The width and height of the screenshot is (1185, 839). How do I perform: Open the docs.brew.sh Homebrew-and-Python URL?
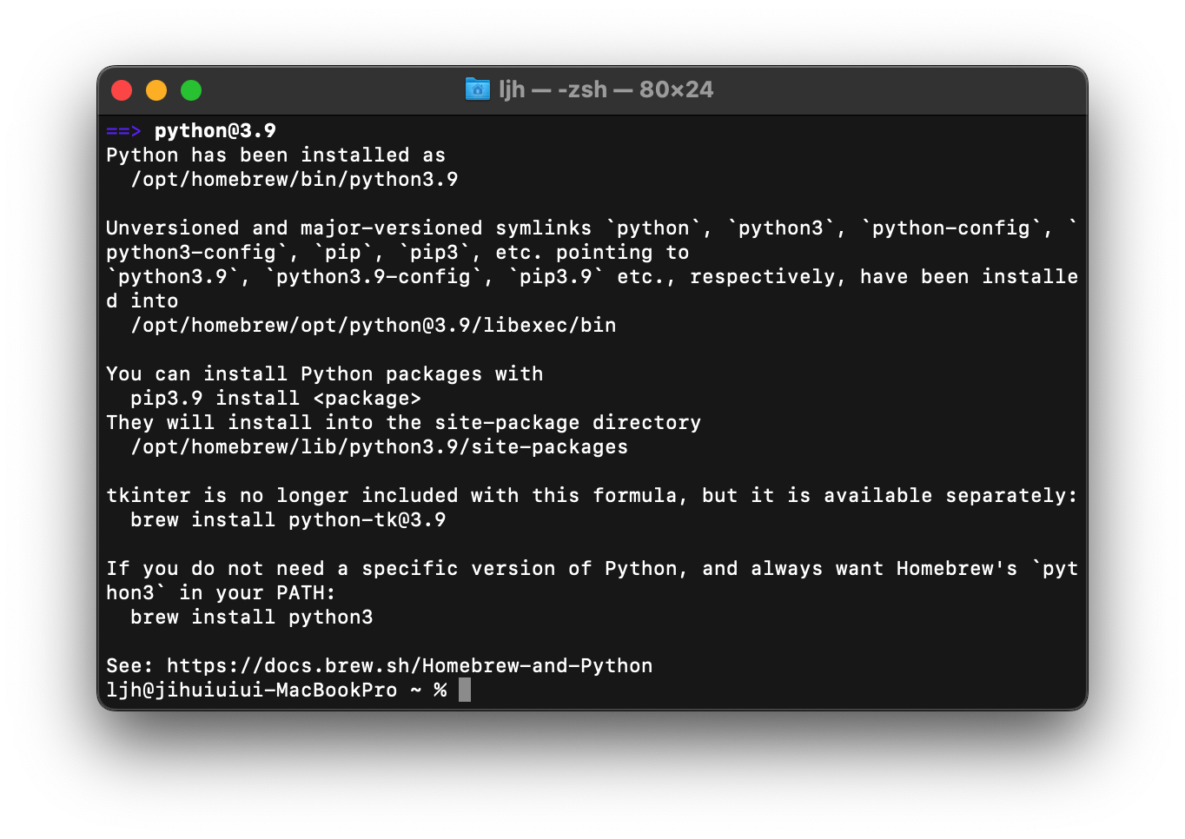[x=409, y=666]
